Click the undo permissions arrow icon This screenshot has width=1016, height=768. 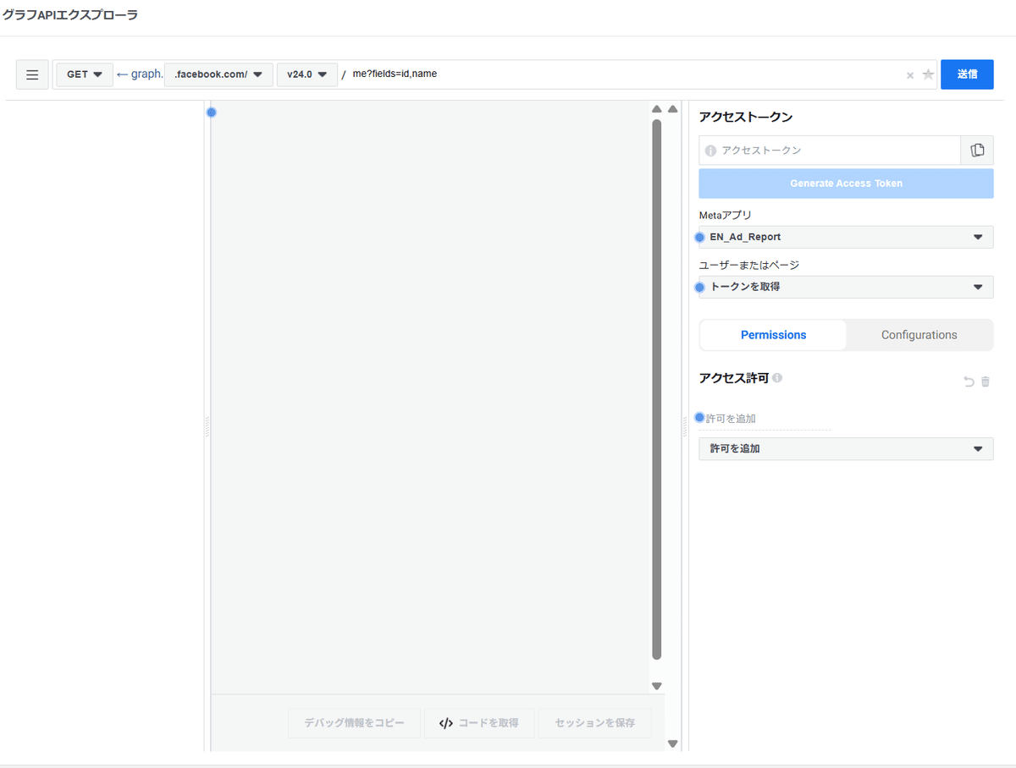click(x=969, y=382)
